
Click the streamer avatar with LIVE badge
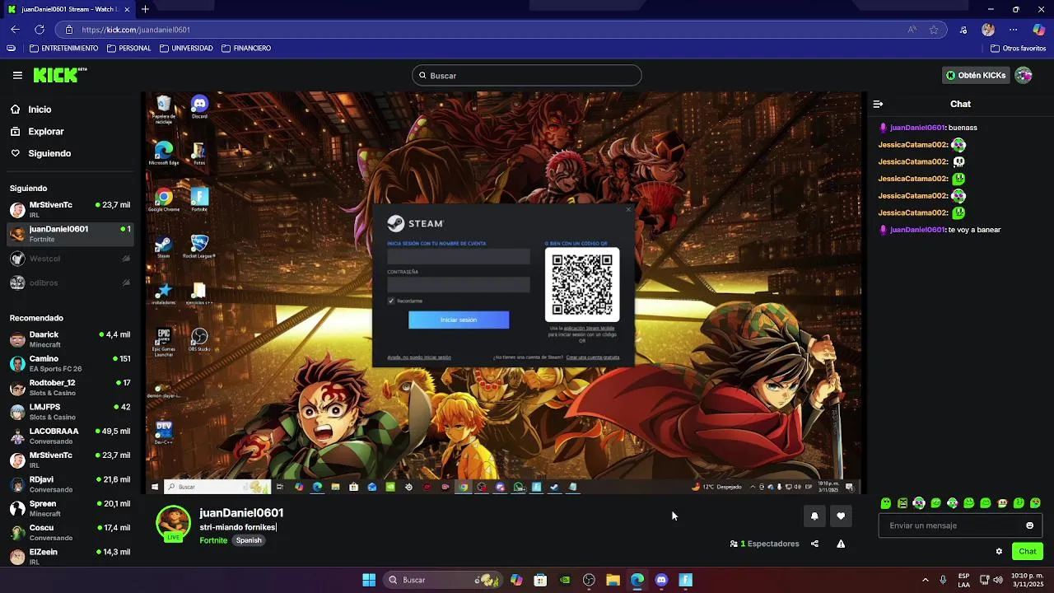tap(174, 523)
